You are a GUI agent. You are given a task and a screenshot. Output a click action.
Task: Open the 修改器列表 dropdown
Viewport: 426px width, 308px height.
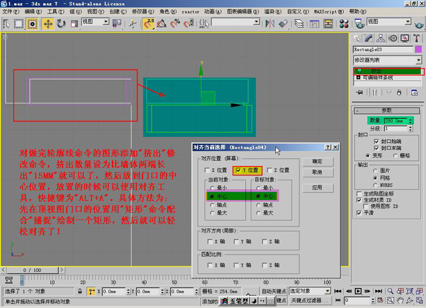coord(388,60)
